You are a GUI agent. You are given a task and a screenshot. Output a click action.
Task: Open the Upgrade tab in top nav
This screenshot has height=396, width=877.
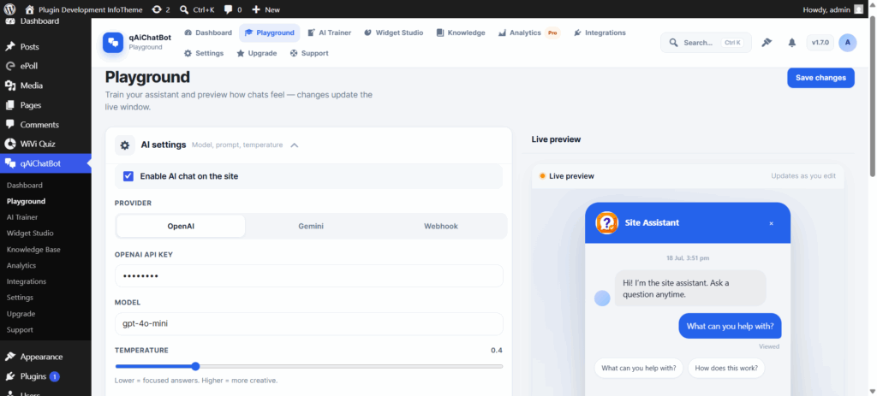[x=257, y=53]
